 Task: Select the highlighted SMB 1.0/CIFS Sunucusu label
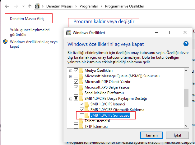pyautogui.click(x=110, y=115)
